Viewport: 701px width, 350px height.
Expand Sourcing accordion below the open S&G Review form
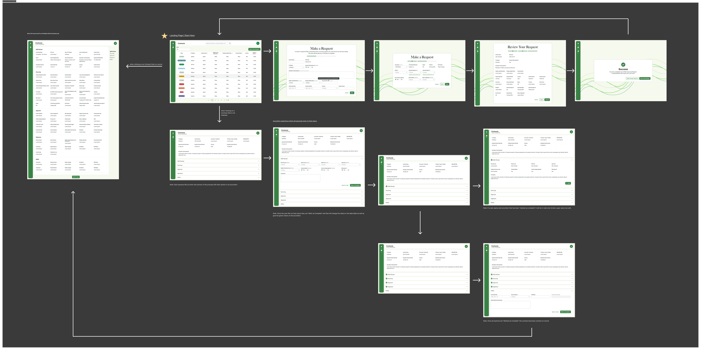tap(321, 192)
